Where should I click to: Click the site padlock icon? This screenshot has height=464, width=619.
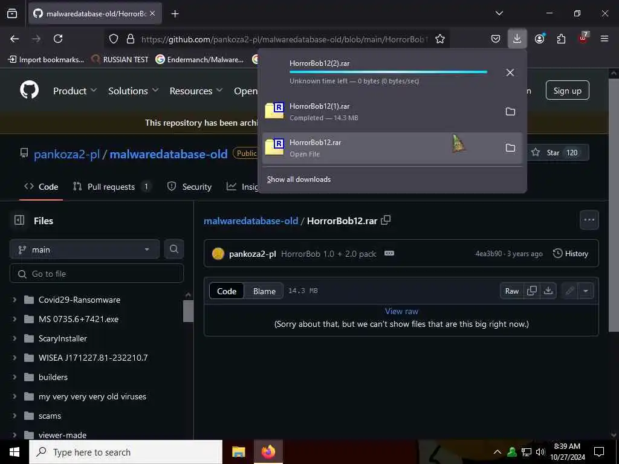coord(131,39)
